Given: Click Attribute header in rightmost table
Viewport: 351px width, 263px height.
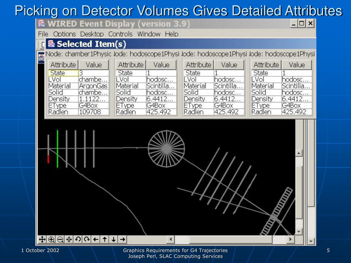Looking at the screenshot, I should pos(266,65).
